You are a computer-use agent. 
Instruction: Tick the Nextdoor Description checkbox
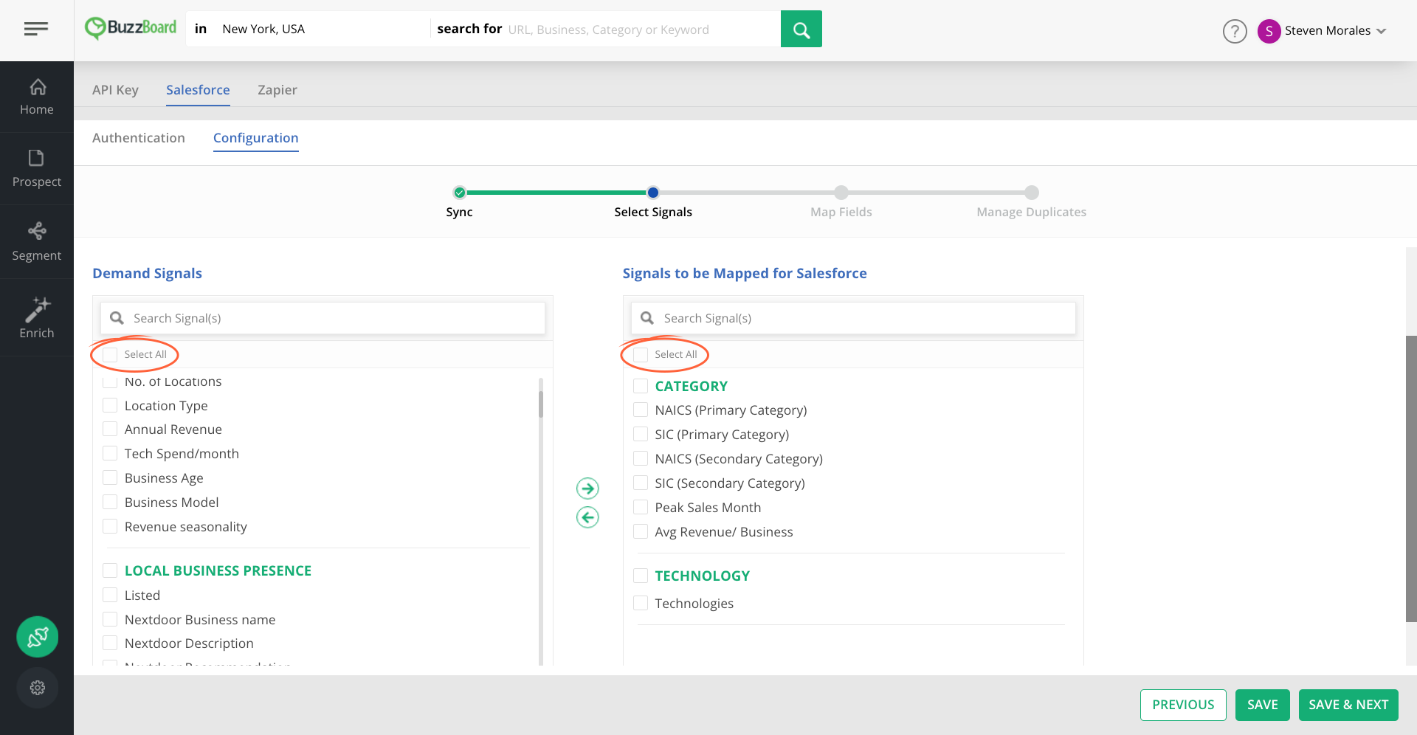(x=110, y=643)
